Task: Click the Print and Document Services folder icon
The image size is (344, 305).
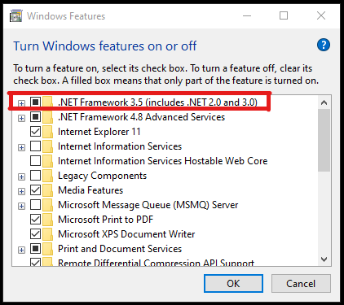Action: [x=47, y=249]
